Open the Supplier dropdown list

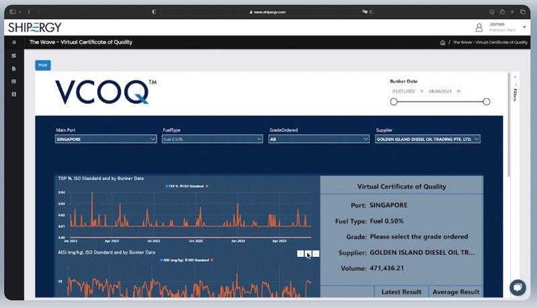[x=428, y=139]
